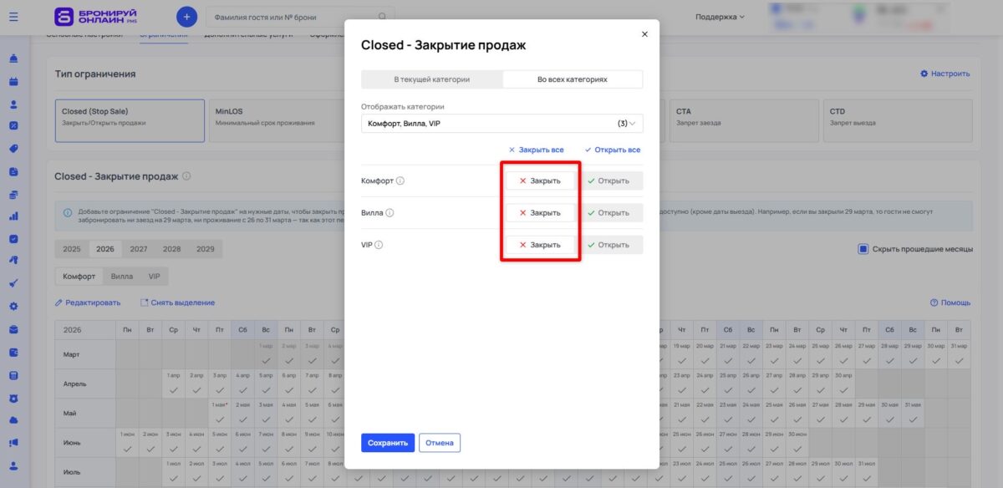The width and height of the screenshot is (1003, 488).
Task: Click the 'Сохранить' button
Action: pos(387,443)
